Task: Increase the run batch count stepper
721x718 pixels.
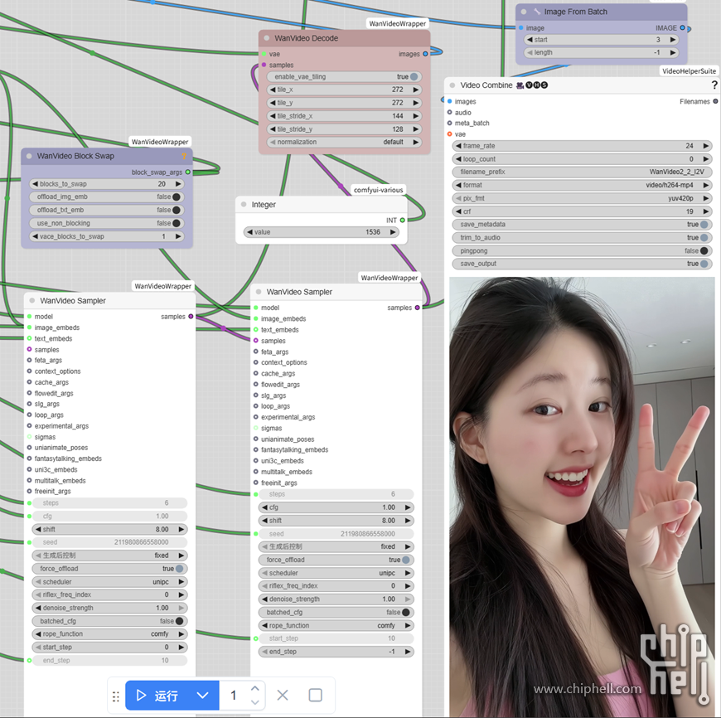Action: pos(254,688)
